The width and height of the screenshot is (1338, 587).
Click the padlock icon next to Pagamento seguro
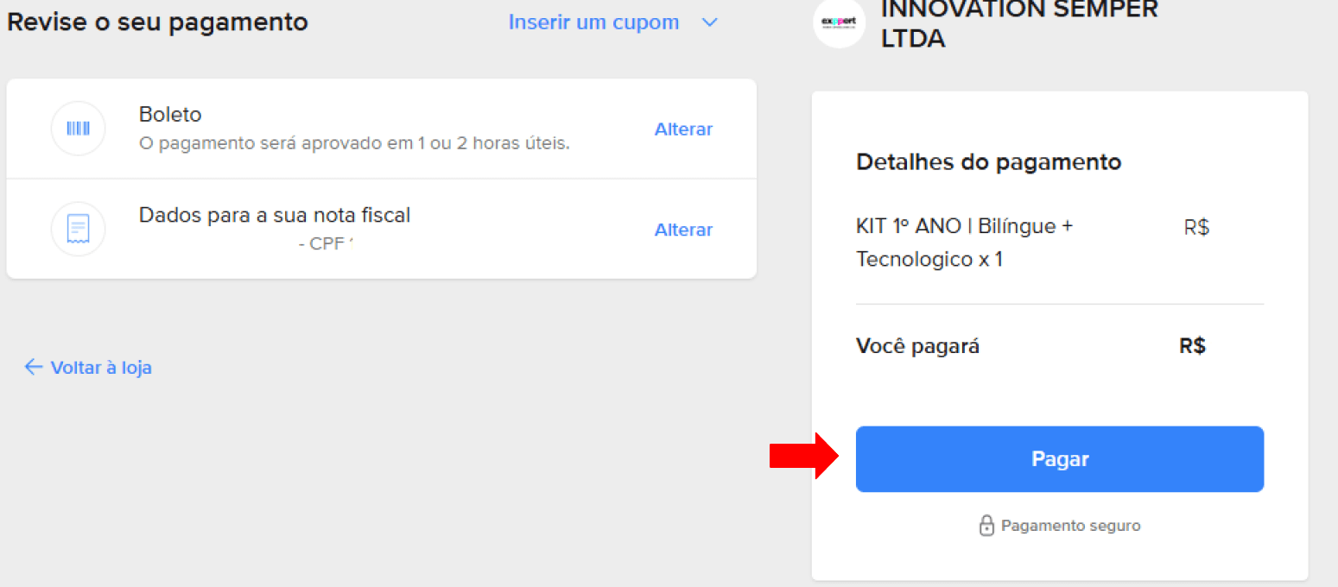(x=986, y=525)
